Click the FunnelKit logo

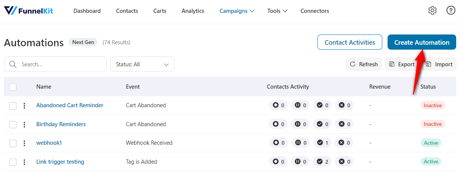(x=29, y=11)
